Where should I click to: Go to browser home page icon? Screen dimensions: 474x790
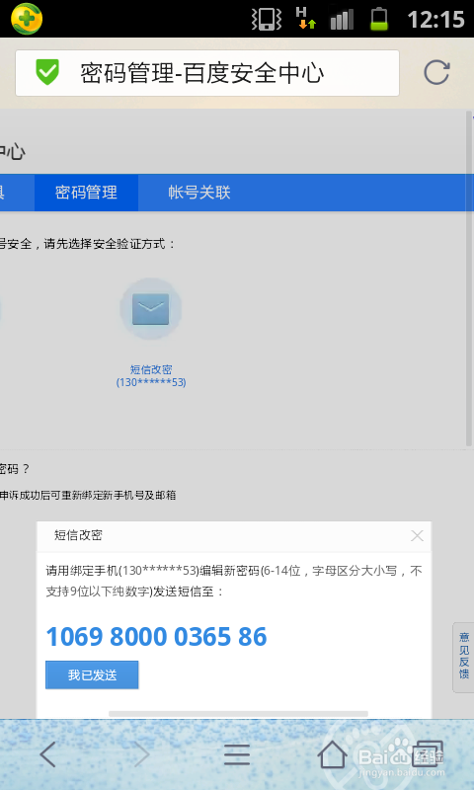click(x=333, y=754)
